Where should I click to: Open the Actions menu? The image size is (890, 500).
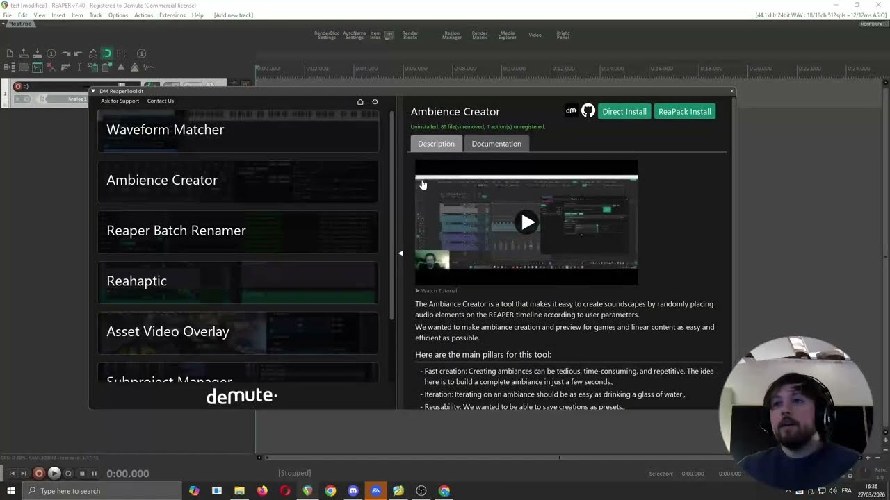click(143, 15)
